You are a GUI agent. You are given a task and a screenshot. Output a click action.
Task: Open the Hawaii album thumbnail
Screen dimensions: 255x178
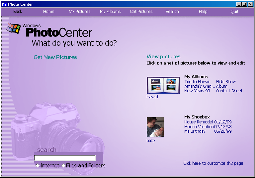pyautogui.click(x=163, y=85)
